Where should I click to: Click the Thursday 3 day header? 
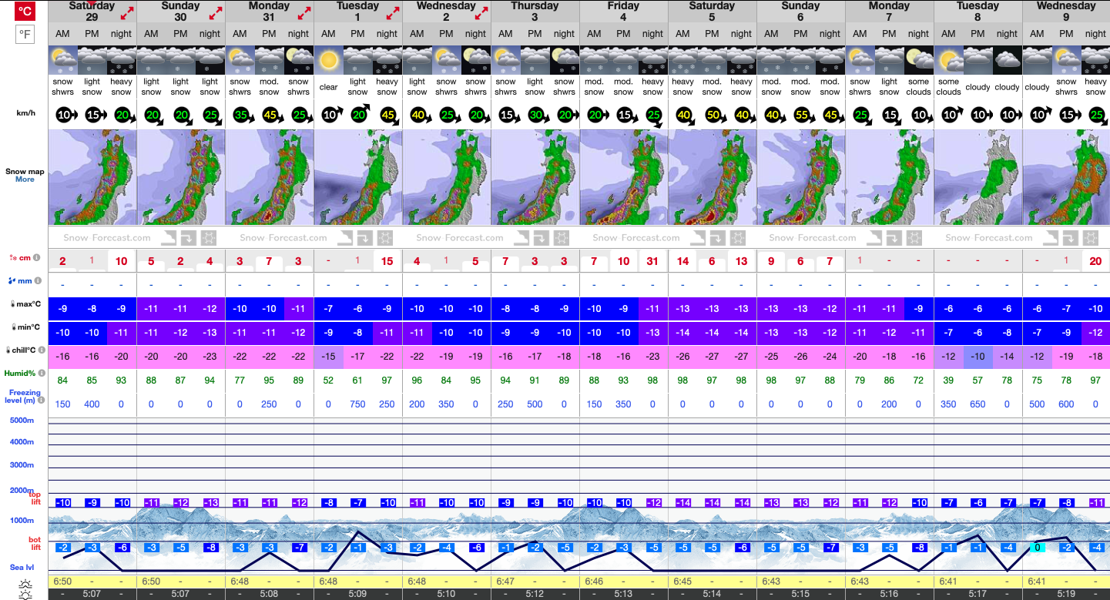click(x=535, y=12)
